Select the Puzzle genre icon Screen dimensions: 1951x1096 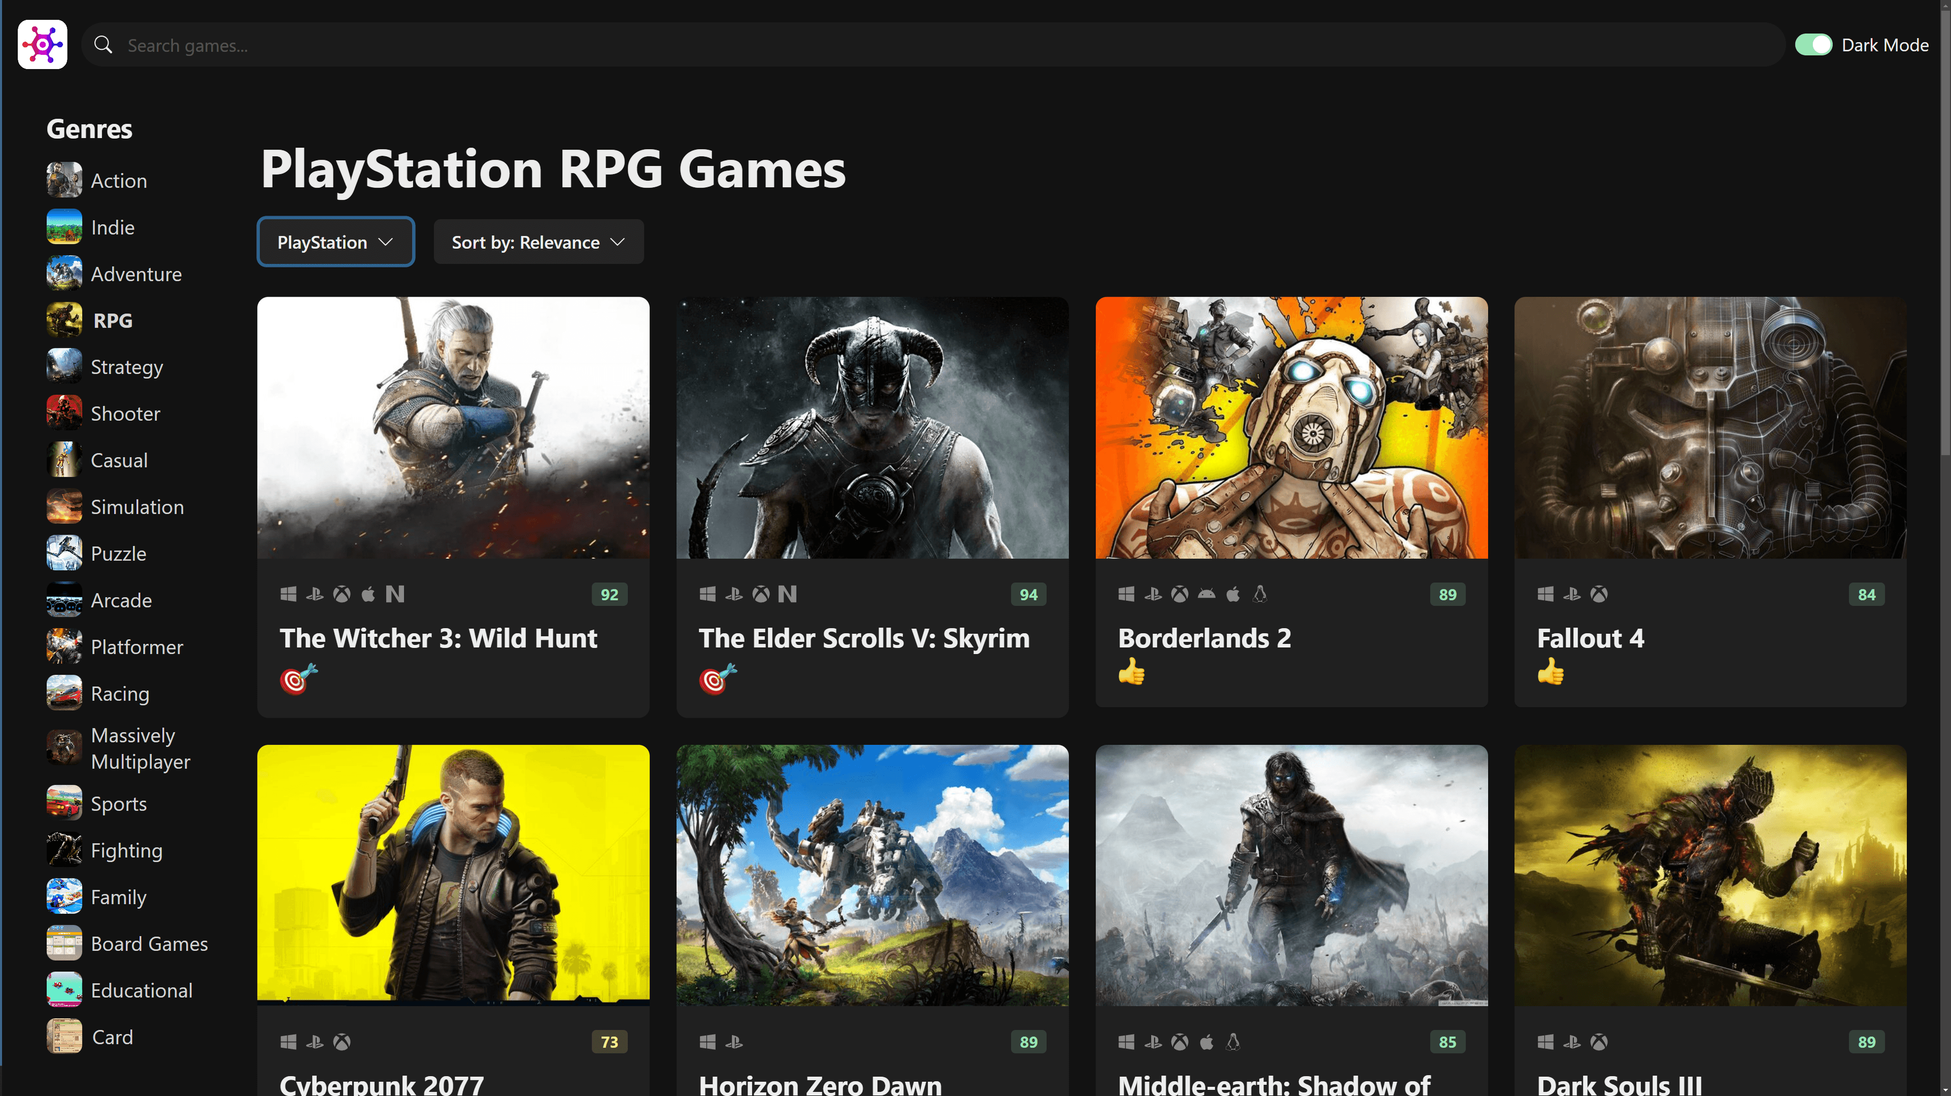coord(65,553)
